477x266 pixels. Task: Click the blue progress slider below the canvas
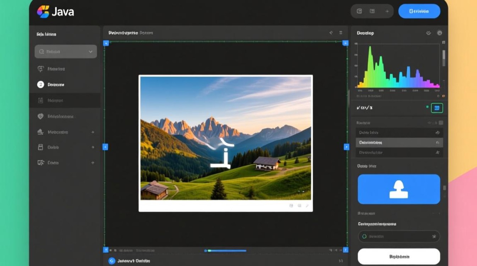point(225,251)
